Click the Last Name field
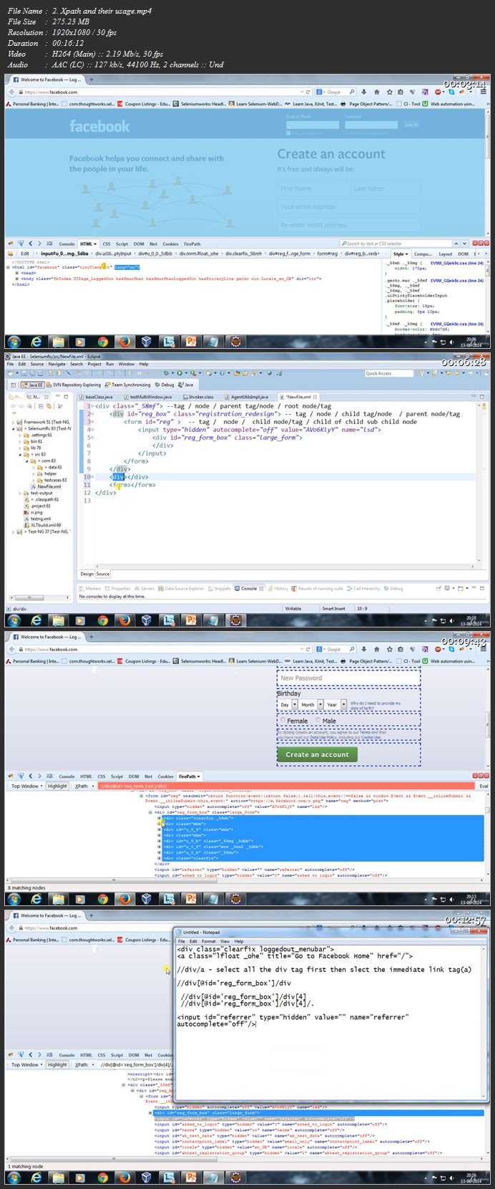The height and width of the screenshot is (1189, 495). (383, 188)
